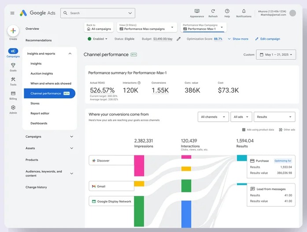Expand the Campaigns section
The height and width of the screenshot is (232, 307).
click(72, 136)
